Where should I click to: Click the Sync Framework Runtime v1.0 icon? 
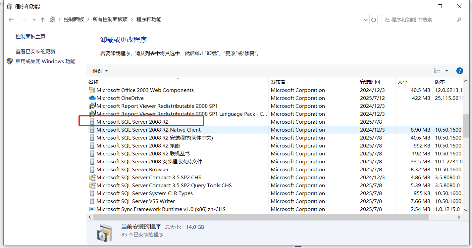pos(92,209)
